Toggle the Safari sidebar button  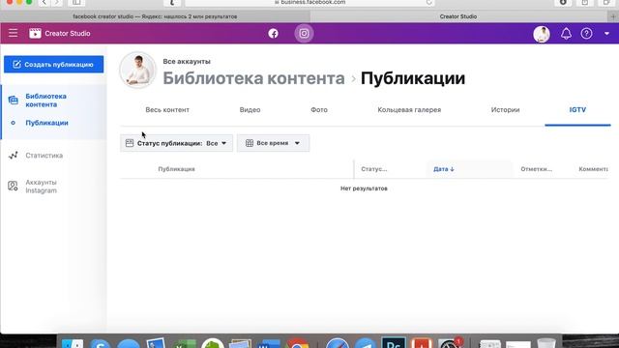tap(76, 2)
